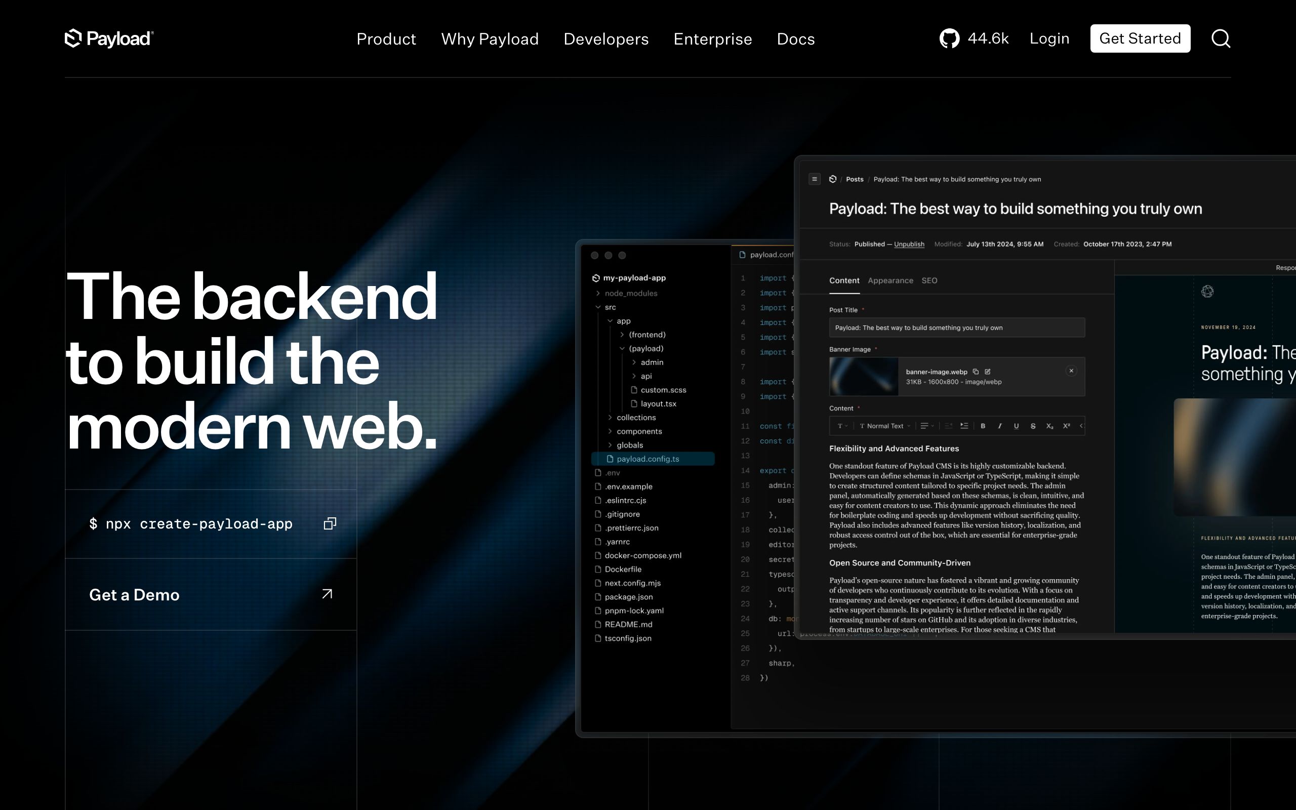Toggle bold in the content editor
The image size is (1296, 810).
[983, 426]
